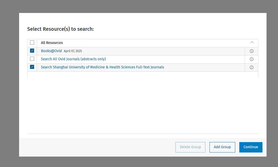Click the dimmed backdrop outside the dialog
Image resolution: width=278 pixels, height=167 pixels.
click(x=9, y=84)
